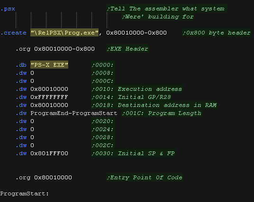Click the .create directive keyword

click(13, 33)
